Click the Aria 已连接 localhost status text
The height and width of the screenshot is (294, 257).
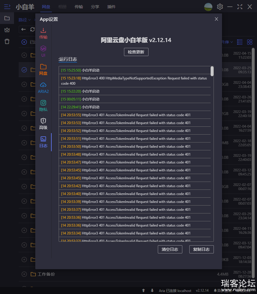(175, 290)
